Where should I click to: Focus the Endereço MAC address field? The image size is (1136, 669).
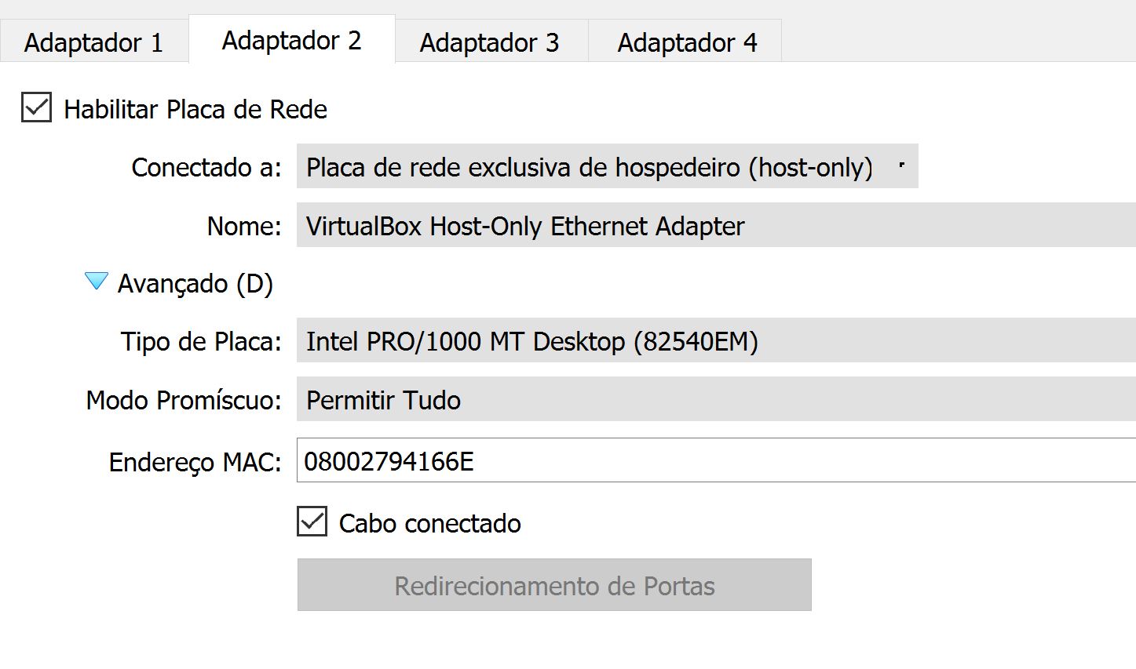click(716, 460)
